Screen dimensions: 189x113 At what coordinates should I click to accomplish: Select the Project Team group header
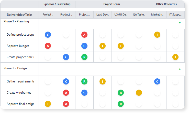tap(112, 4)
